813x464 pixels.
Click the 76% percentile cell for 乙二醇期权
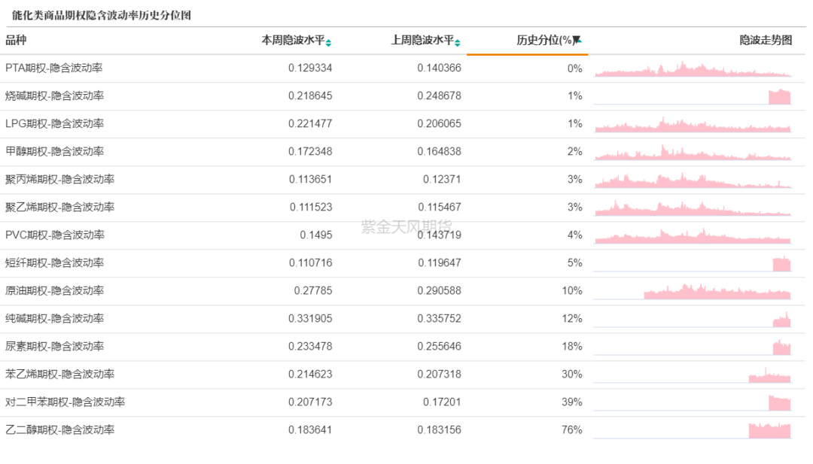(x=571, y=430)
